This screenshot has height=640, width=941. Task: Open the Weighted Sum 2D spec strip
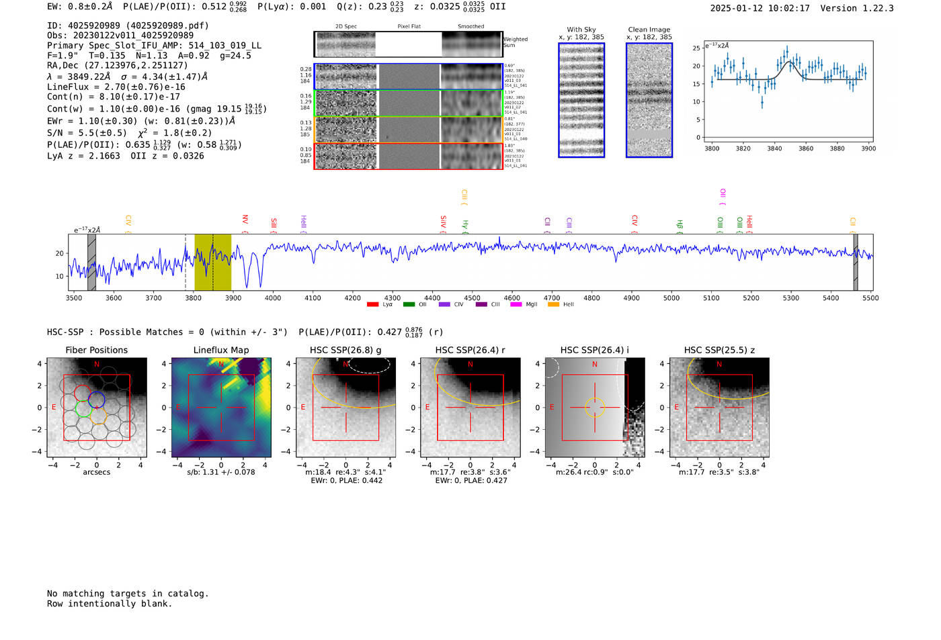[x=408, y=44]
